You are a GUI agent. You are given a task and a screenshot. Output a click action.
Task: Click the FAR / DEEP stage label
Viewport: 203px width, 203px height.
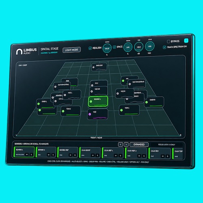(x=23, y=65)
